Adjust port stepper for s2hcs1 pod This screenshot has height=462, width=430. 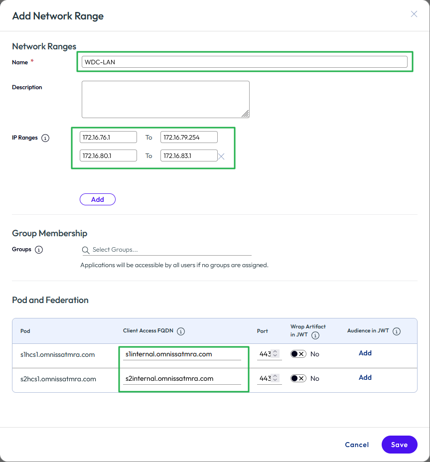(275, 379)
